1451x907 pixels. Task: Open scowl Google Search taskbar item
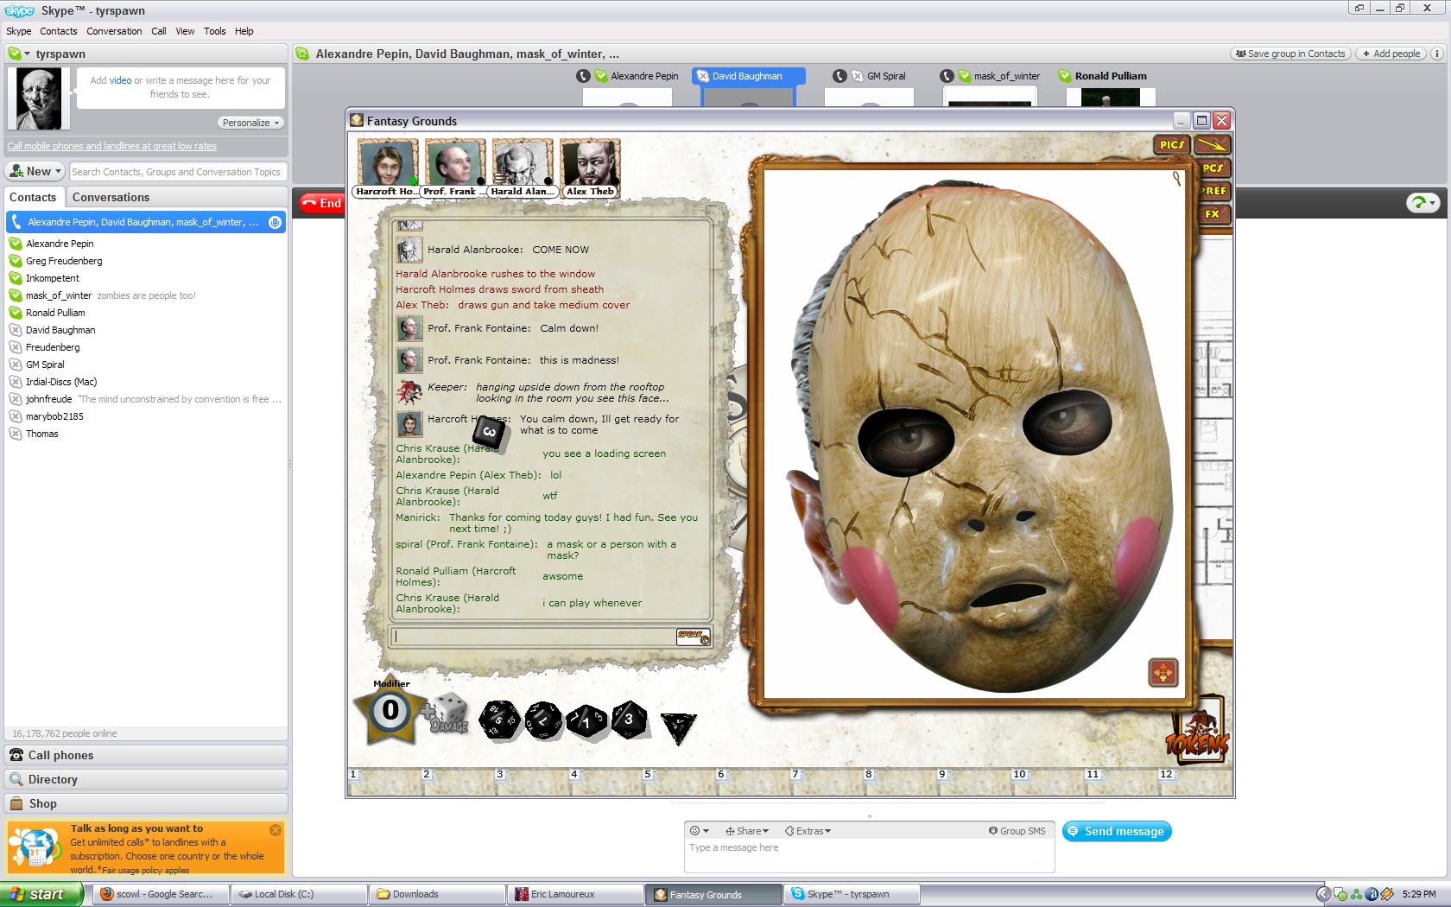[x=162, y=894]
